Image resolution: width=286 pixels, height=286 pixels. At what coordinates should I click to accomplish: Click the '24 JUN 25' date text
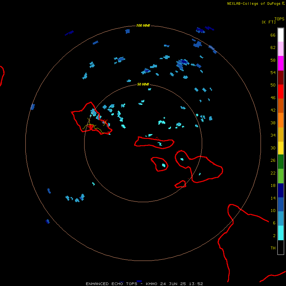(x=173, y=284)
